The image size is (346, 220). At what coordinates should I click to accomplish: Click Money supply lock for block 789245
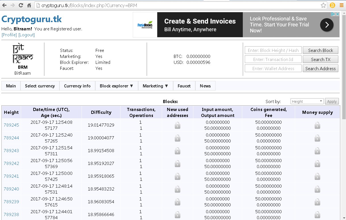pyautogui.click(x=317, y=125)
